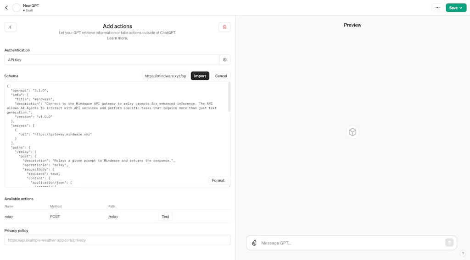Return from the Add actions panel via its back arrow

pos(11,27)
